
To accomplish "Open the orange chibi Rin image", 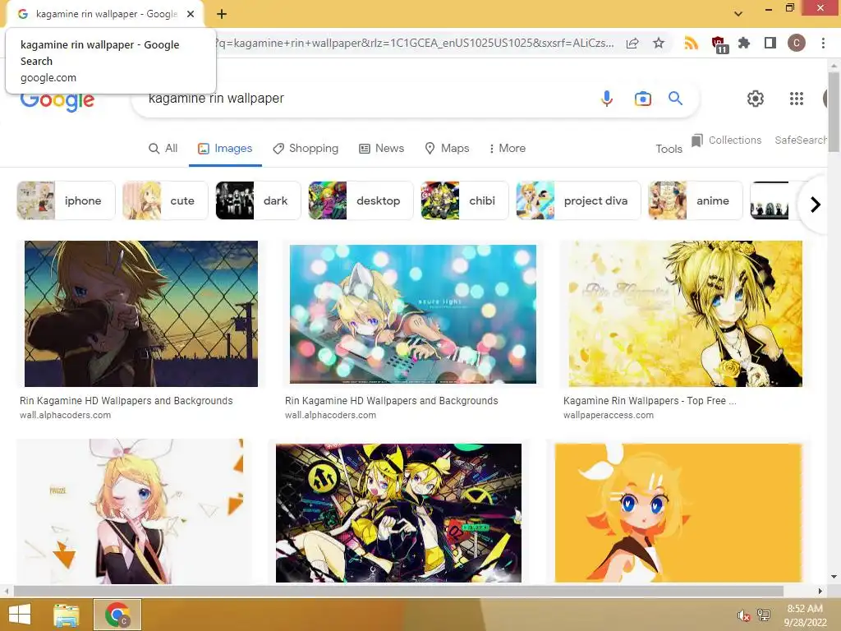I will pyautogui.click(x=678, y=513).
